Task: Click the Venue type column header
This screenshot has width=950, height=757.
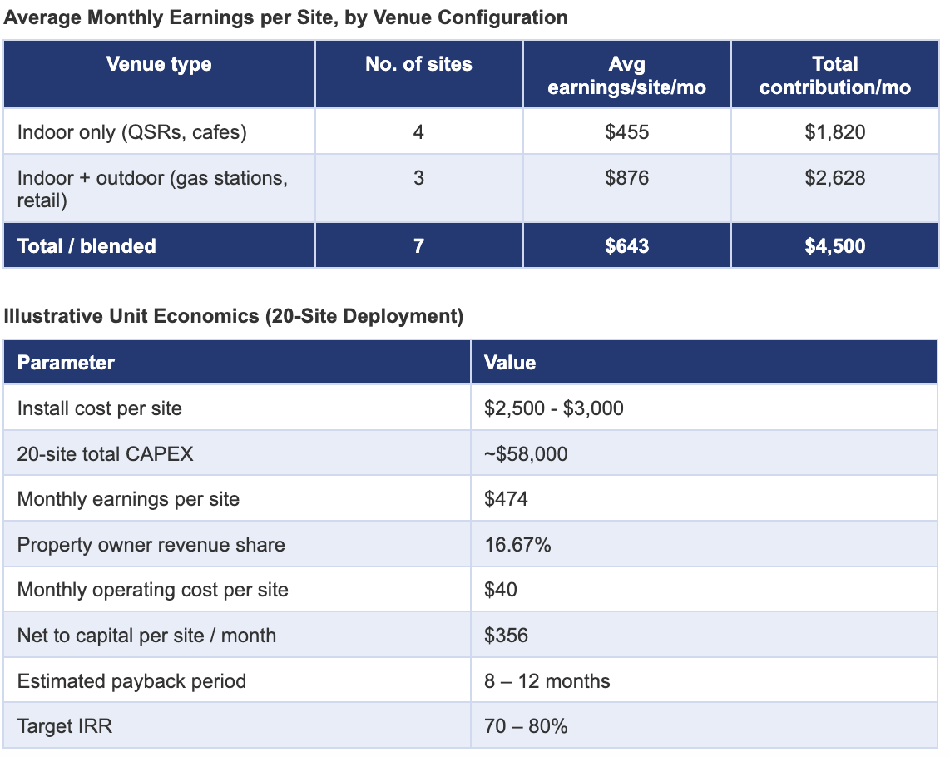Action: tap(159, 75)
